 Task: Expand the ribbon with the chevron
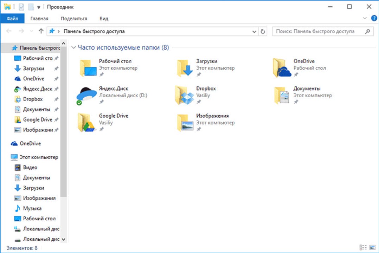tap(365, 18)
